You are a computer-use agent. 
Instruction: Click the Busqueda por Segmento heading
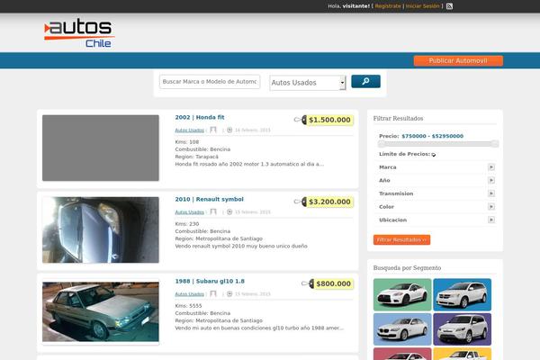(x=407, y=267)
